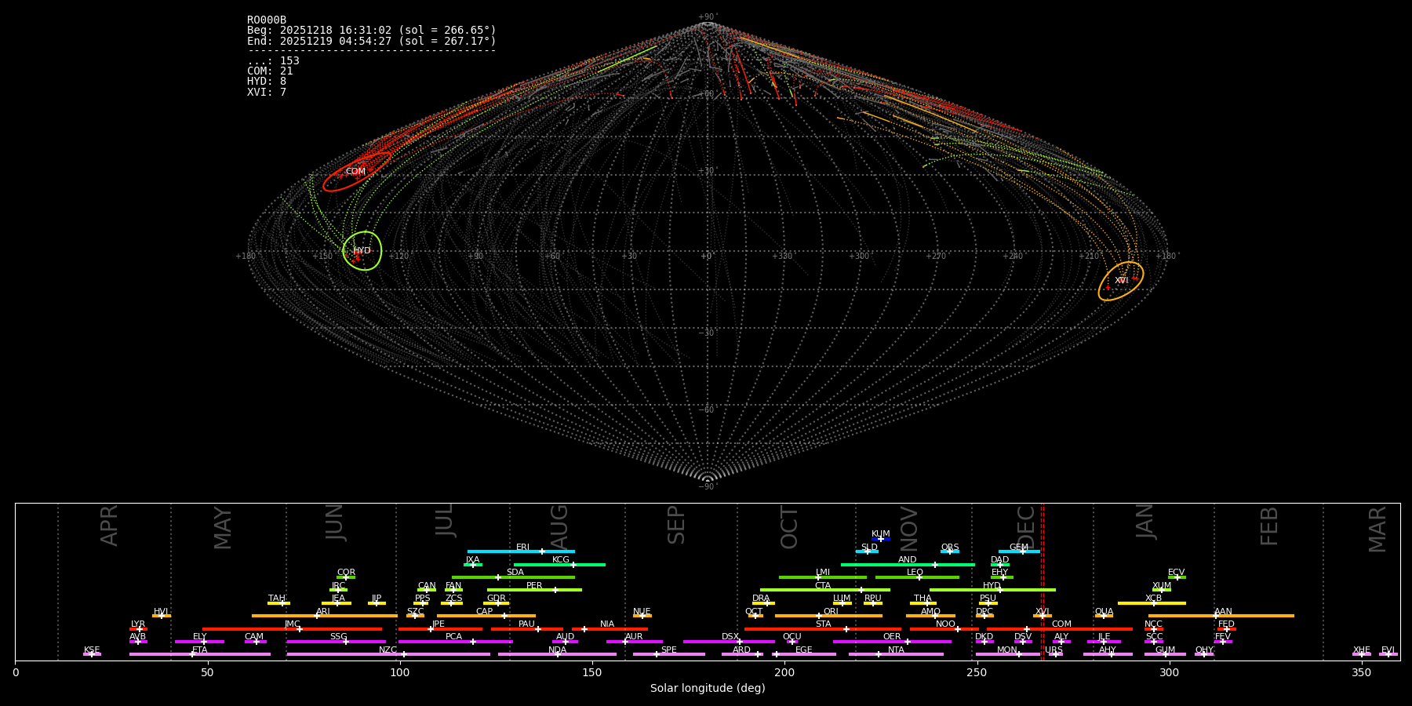Image resolution: width=1412 pixels, height=706 pixels.
Task: Select the CAP shower bar
Action: 486,616
